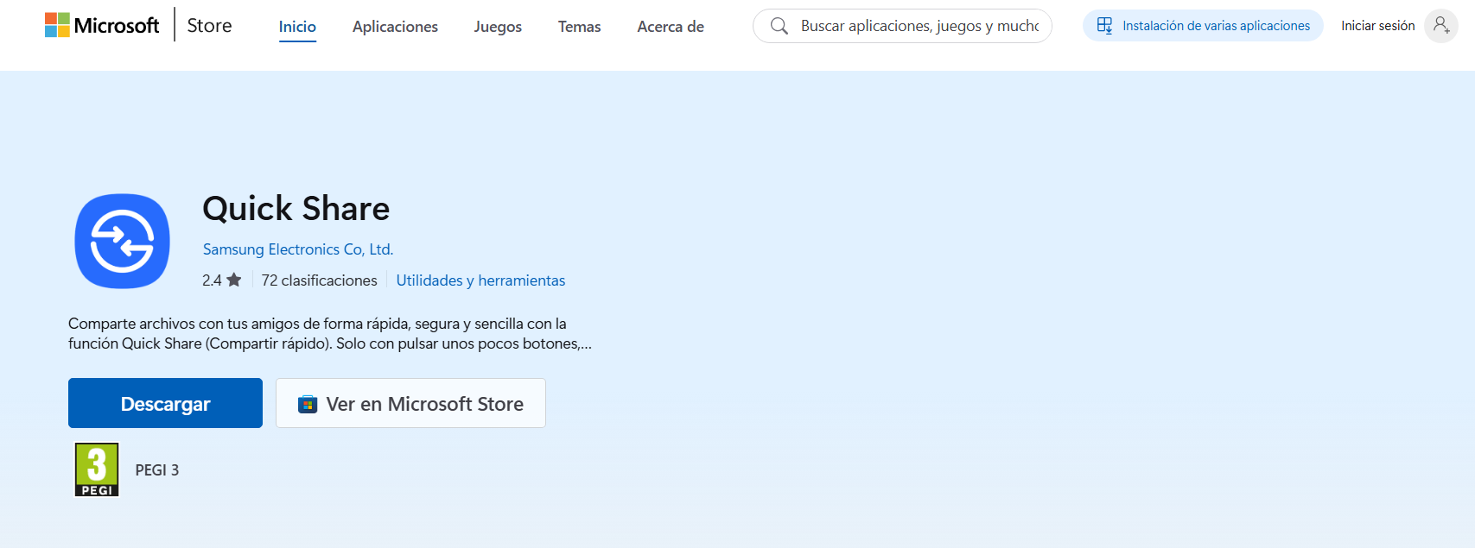1475x548 pixels.
Task: Click the 2.4 star rating
Action: [x=222, y=280]
